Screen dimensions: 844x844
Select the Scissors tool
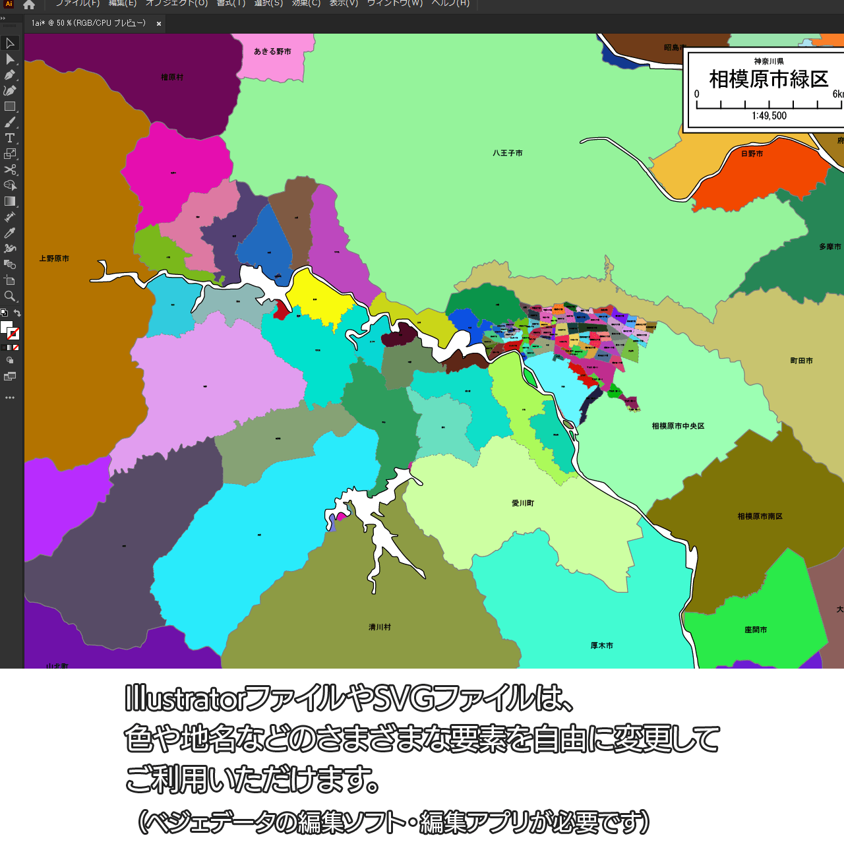pos(10,170)
